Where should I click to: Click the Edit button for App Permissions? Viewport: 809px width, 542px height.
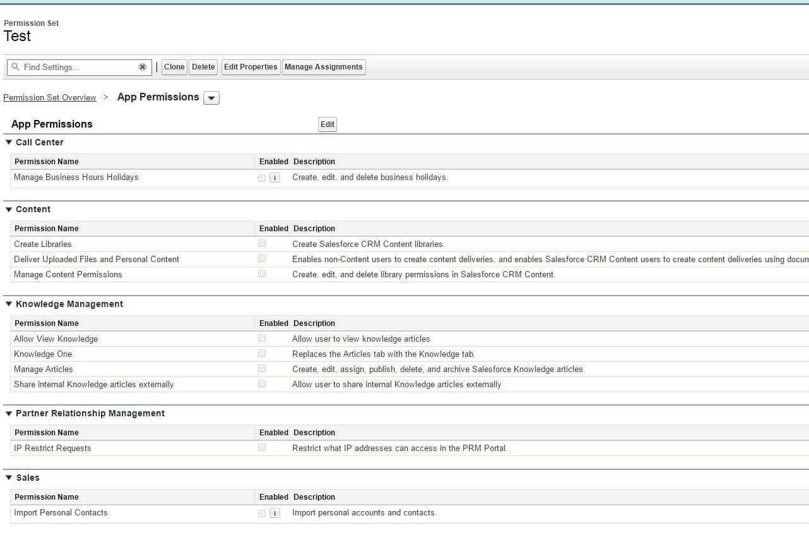click(x=328, y=124)
